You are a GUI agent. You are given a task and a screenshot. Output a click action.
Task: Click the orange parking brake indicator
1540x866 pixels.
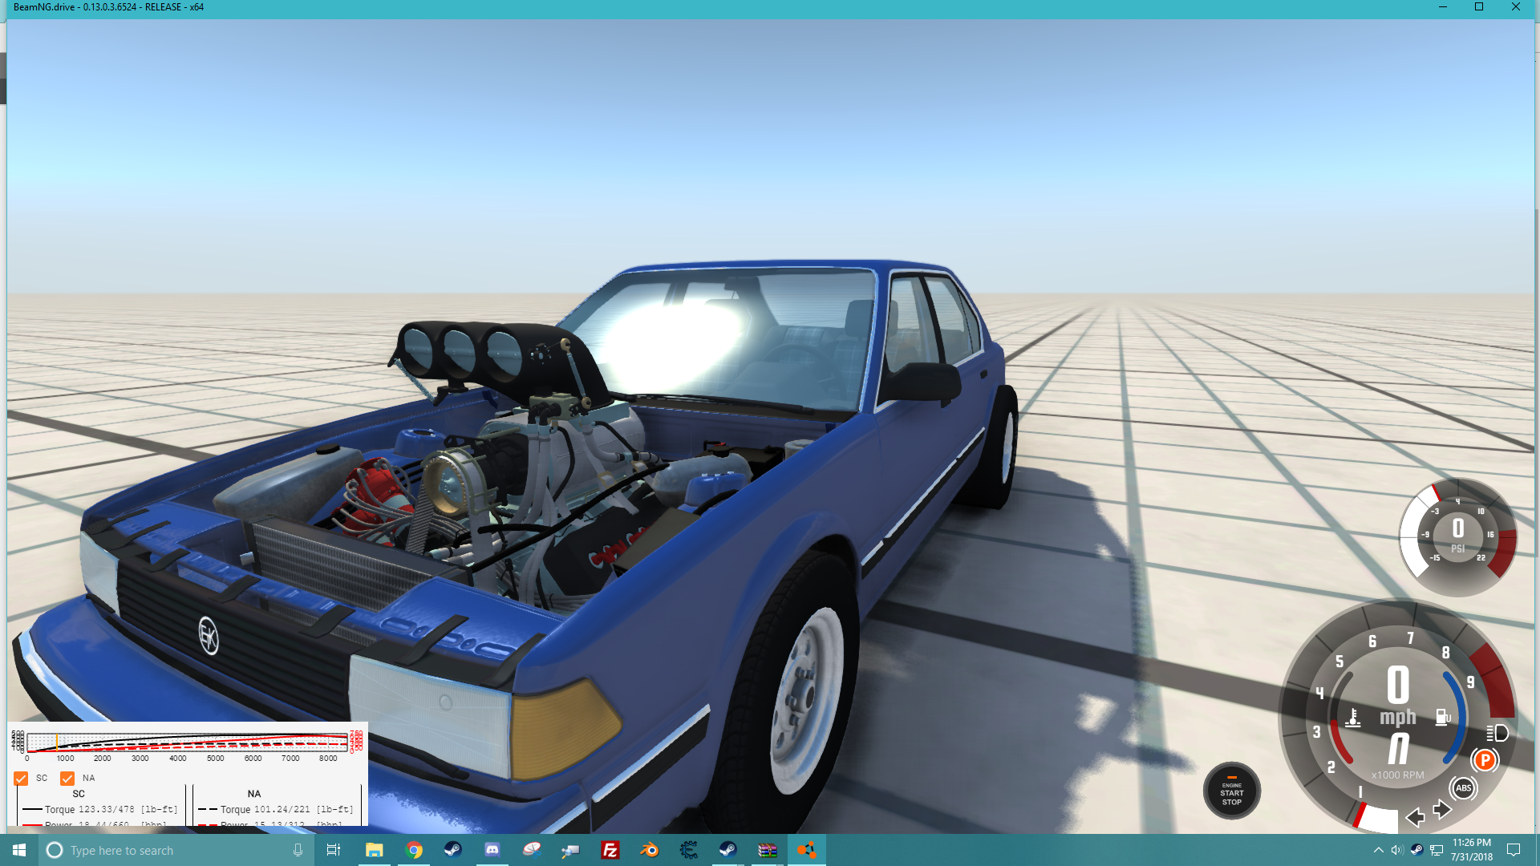[1485, 760]
